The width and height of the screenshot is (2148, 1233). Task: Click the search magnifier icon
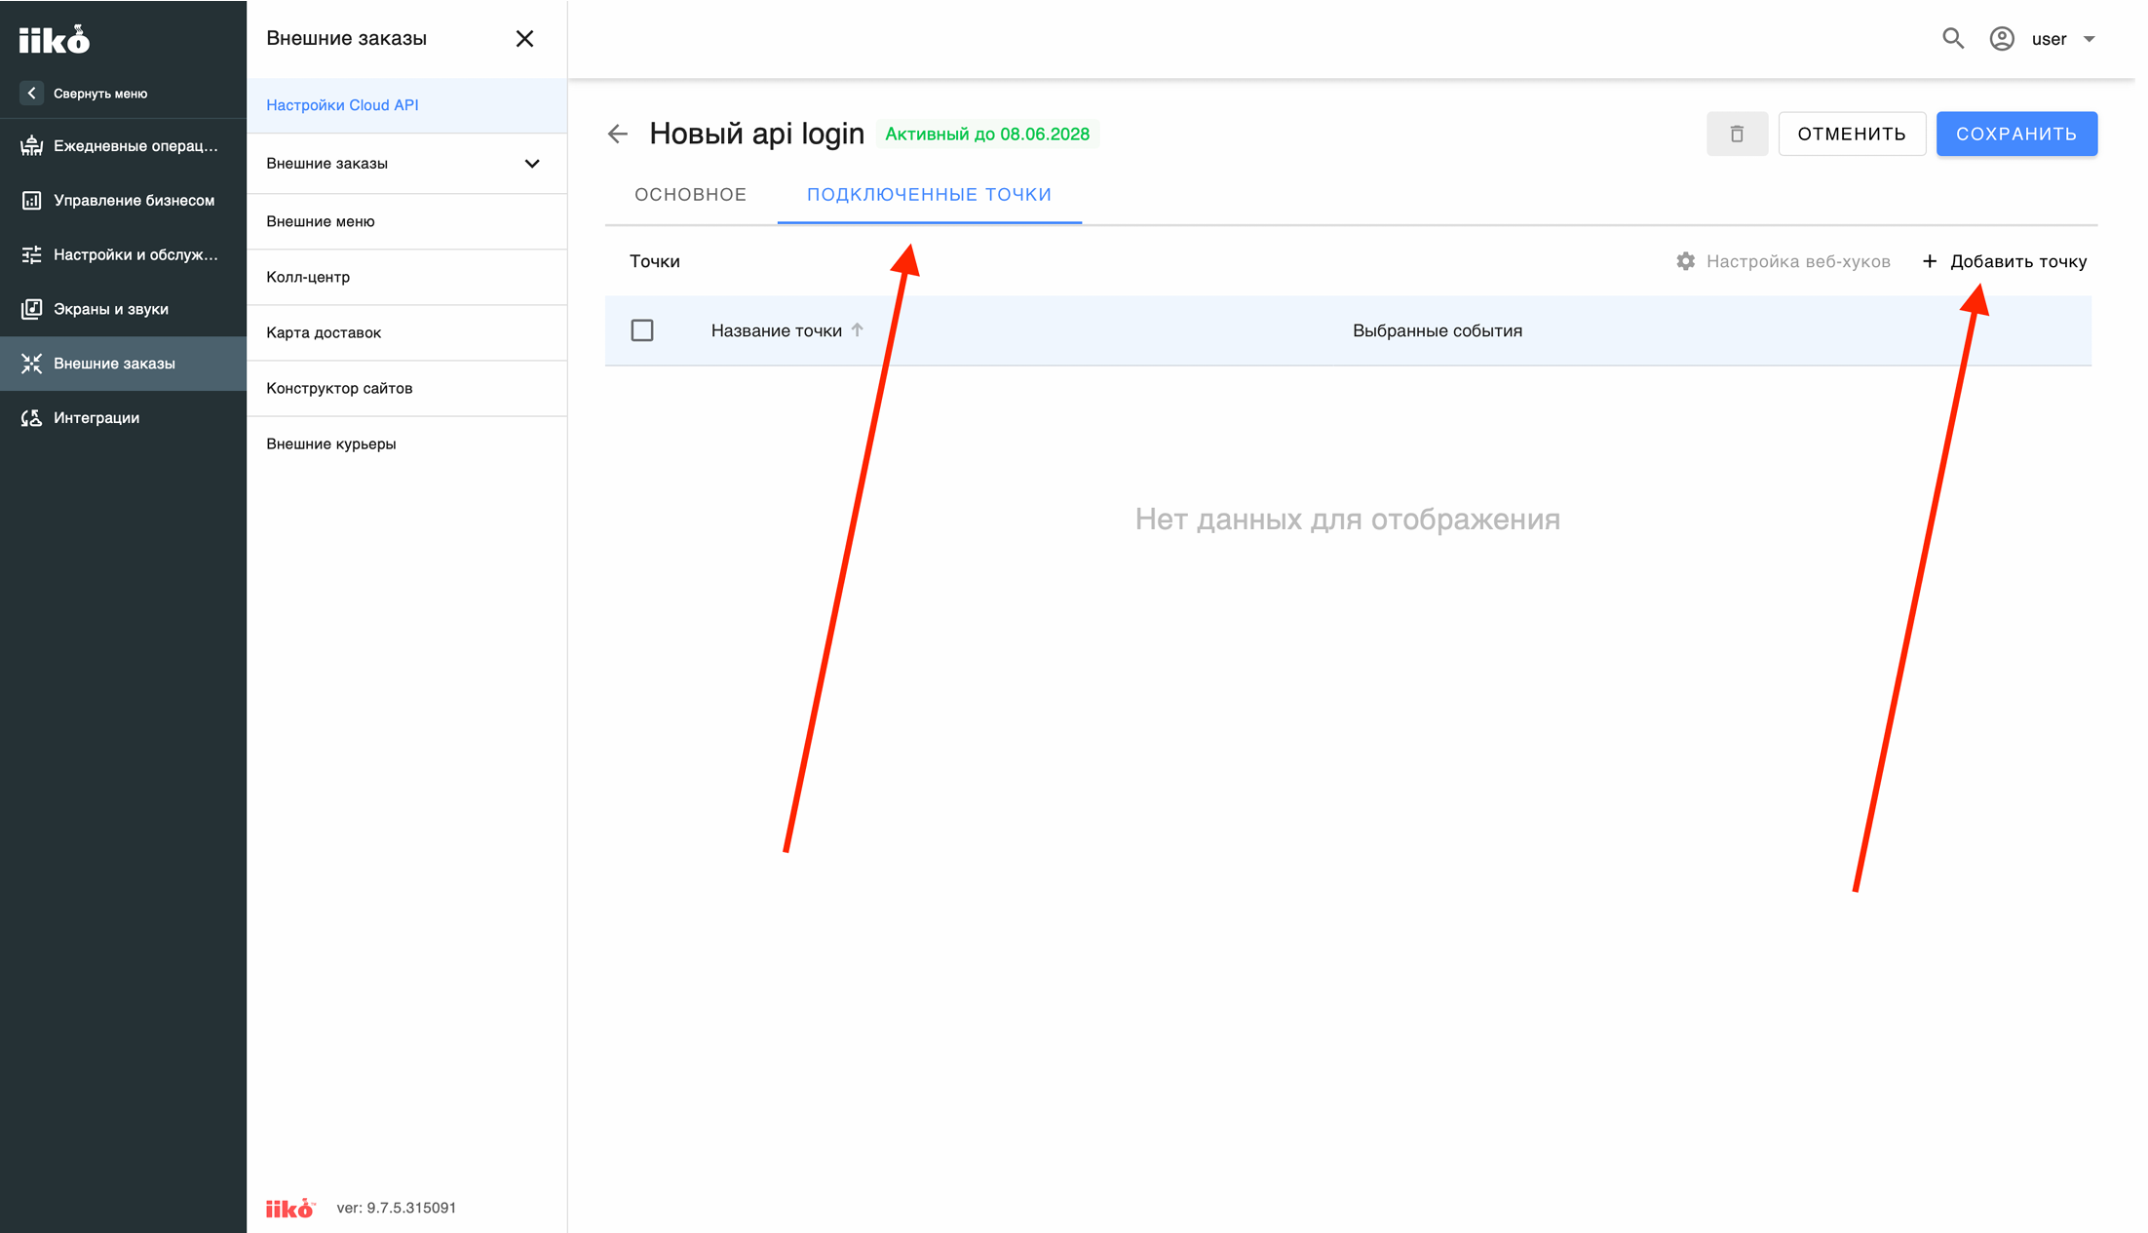click(x=1952, y=39)
